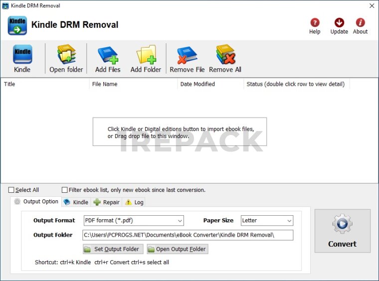This screenshot has width=379, height=281.
Task: Click the Output Folder path field
Action: point(188,235)
